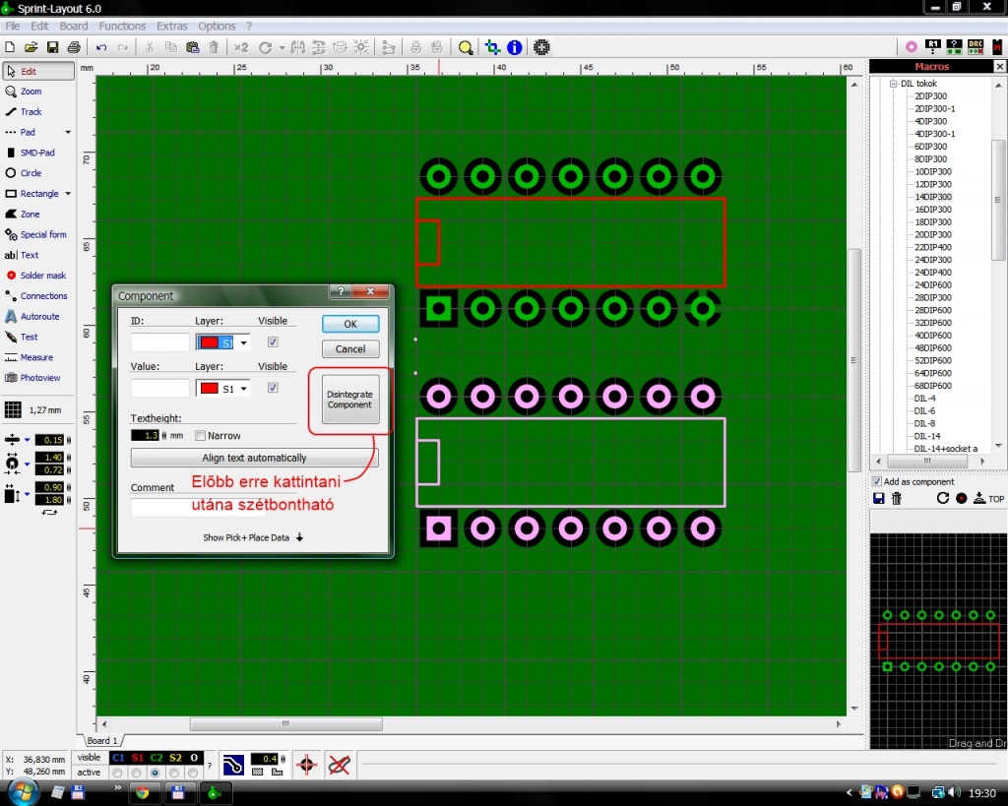Create a new file from the toolbar
1008x806 pixels.
[x=10, y=47]
